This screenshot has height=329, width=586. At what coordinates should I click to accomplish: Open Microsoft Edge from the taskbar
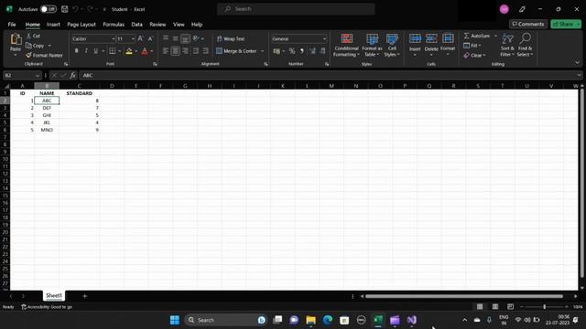pyautogui.click(x=328, y=320)
